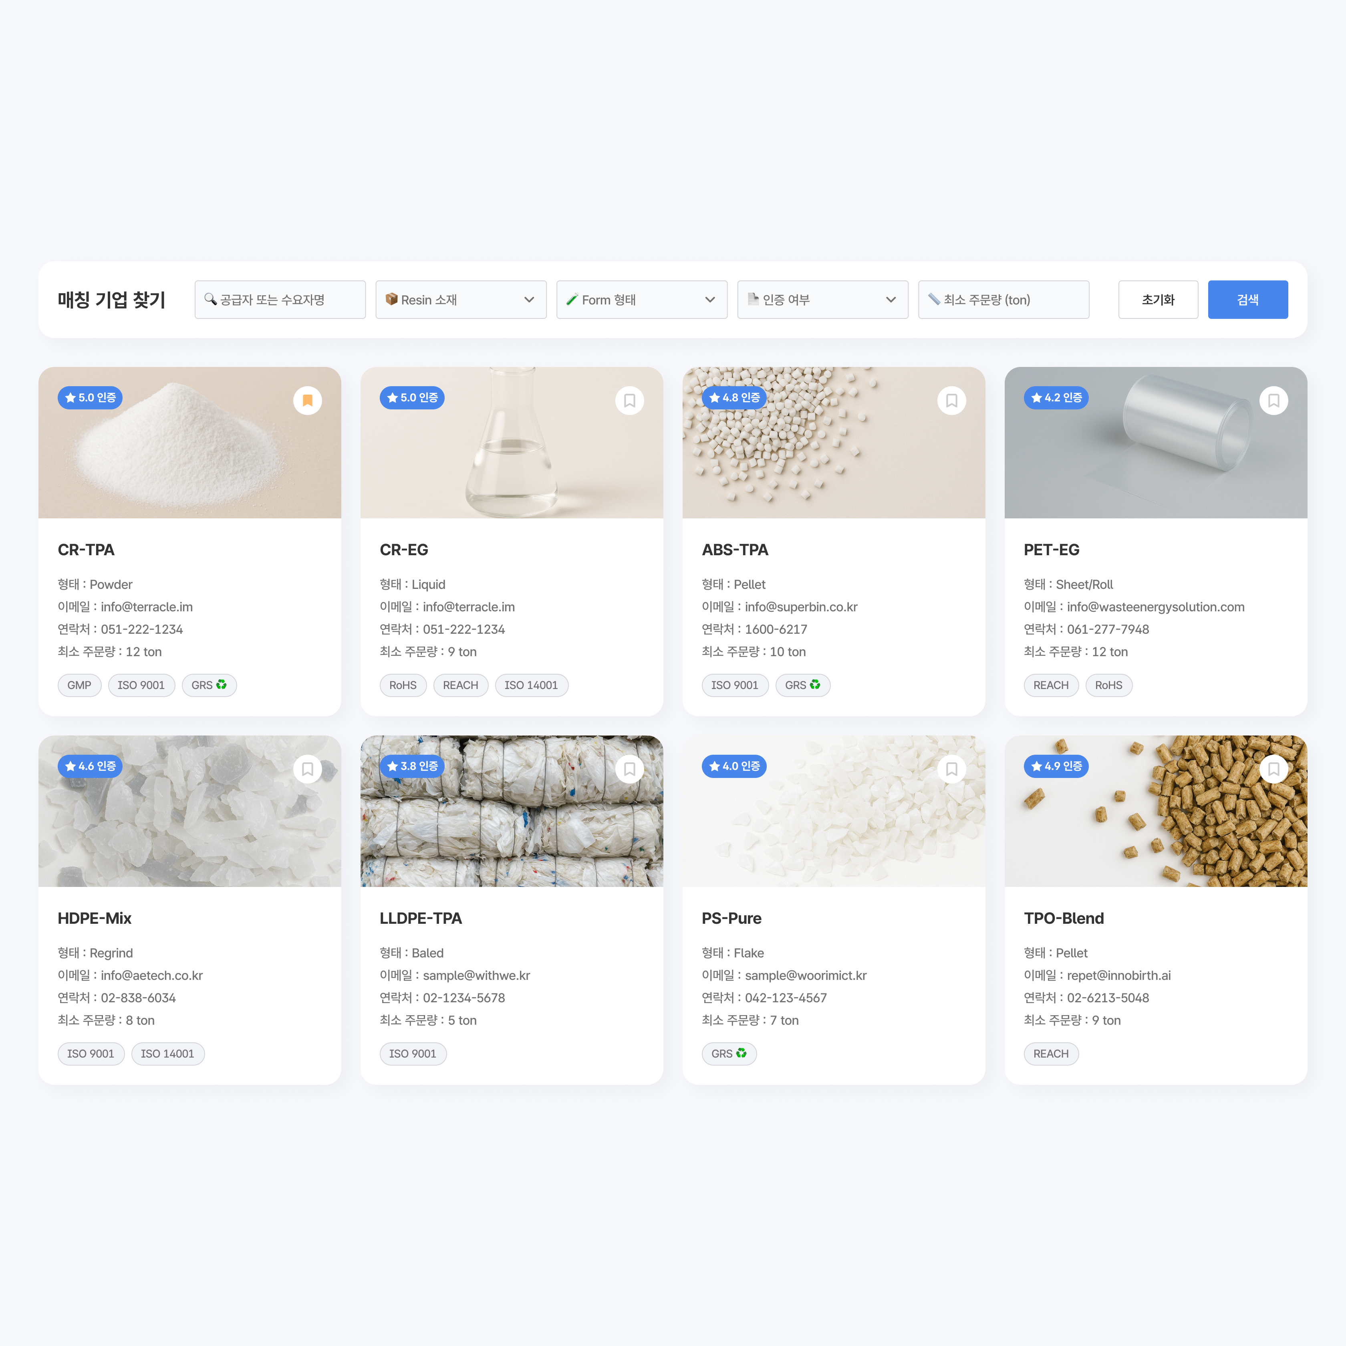Click the 3.8 rating badge on LLDPE-TPA
Image resolution: width=1346 pixels, height=1346 pixels.
pyautogui.click(x=412, y=766)
